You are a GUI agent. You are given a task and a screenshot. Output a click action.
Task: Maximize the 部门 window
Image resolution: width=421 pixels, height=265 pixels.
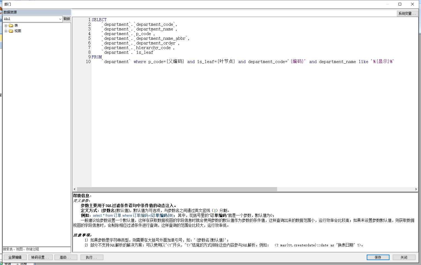[400, 4]
